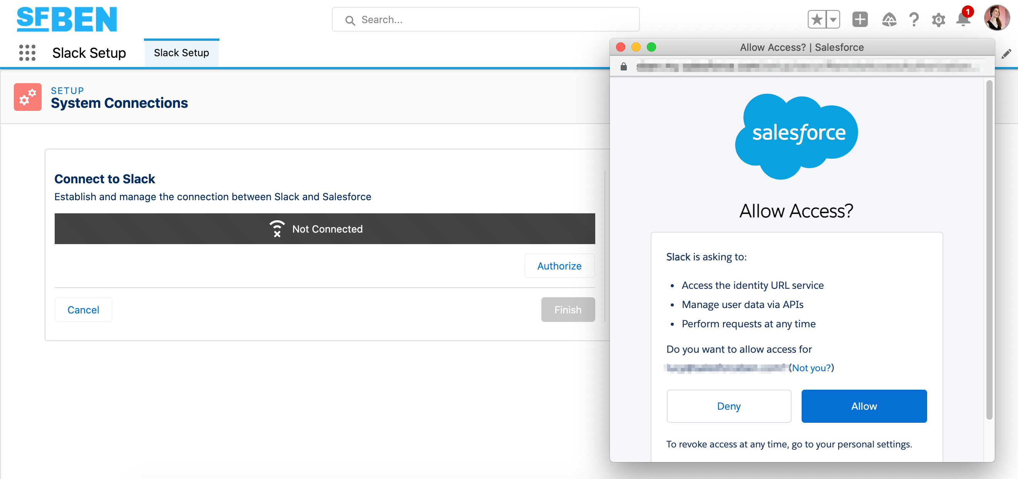
Task: Click 'Manage user data via APIs' text
Action: click(x=742, y=305)
